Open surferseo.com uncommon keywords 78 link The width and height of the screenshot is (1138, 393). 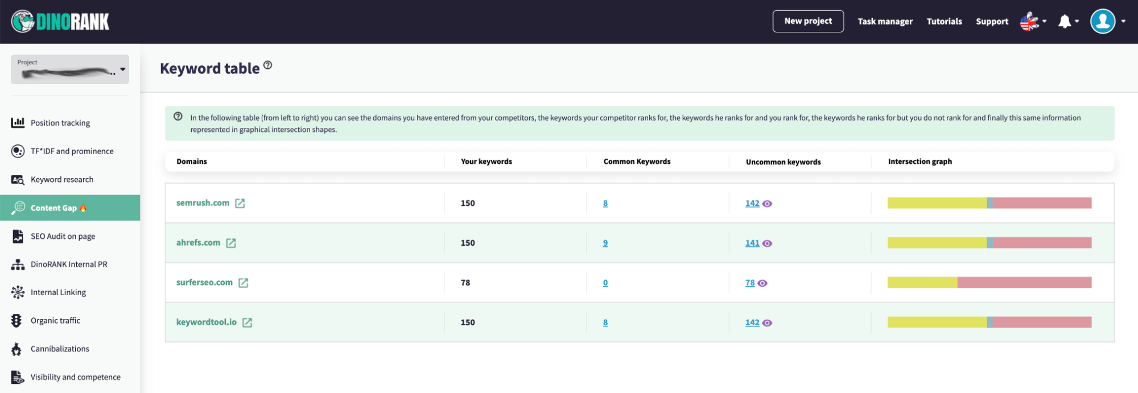[x=750, y=283]
